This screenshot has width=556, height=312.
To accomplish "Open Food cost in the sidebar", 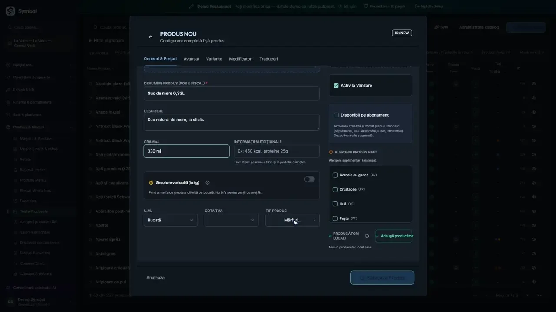I will [28, 201].
